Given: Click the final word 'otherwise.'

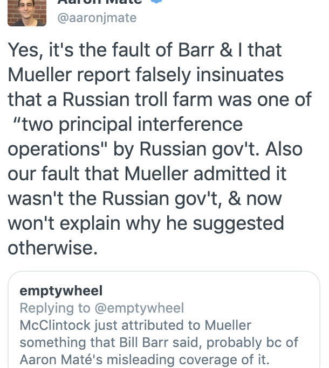Looking at the screenshot, I should click(x=53, y=248).
